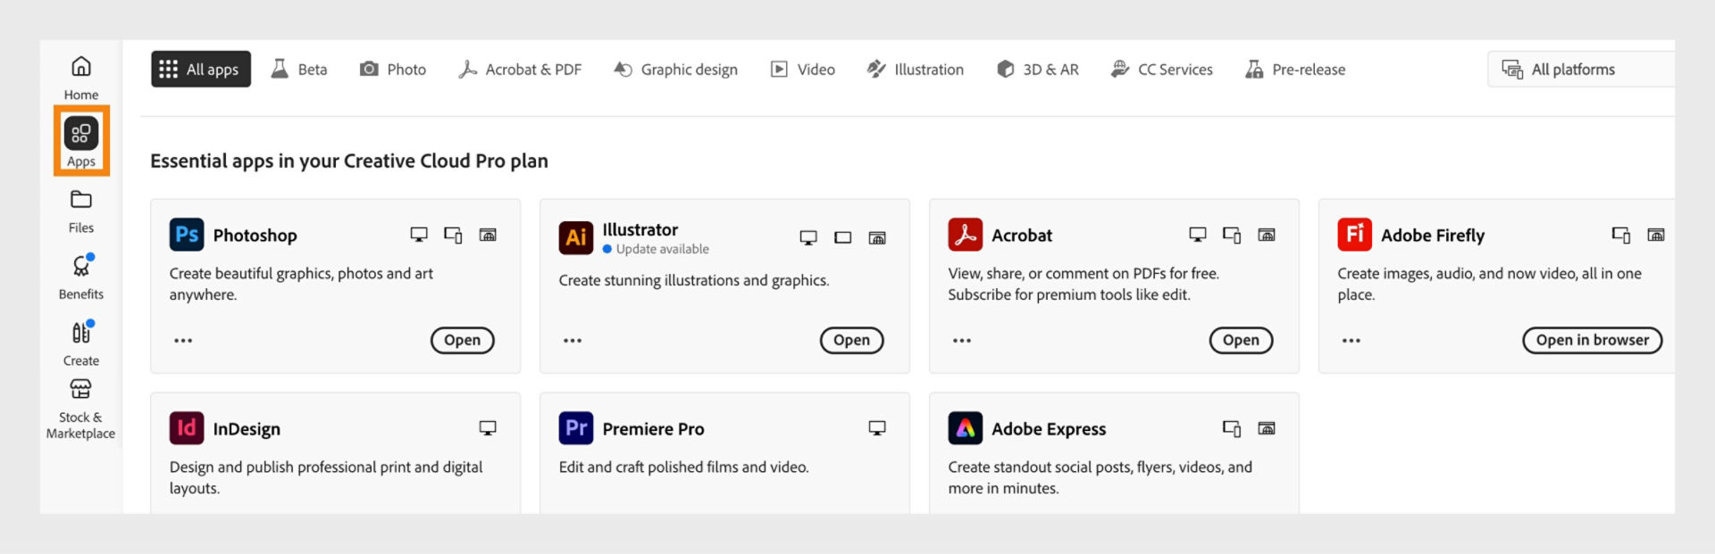
Task: Click Premiere Pro's desktop platform icon
Action: point(877,428)
